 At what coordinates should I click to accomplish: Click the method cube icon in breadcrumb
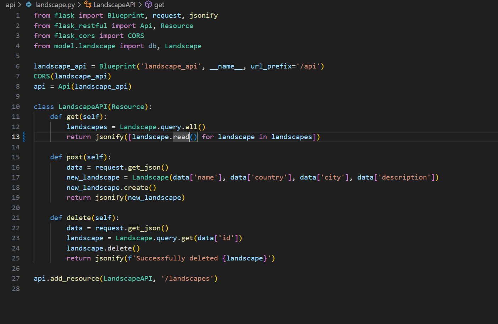click(x=149, y=5)
